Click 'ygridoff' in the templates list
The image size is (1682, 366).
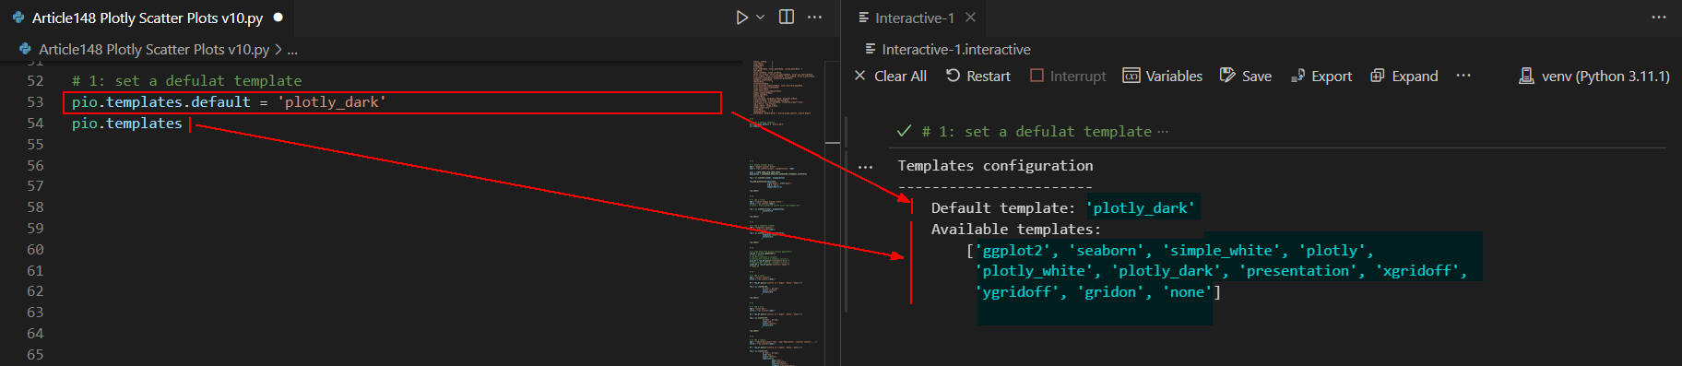click(x=1017, y=292)
